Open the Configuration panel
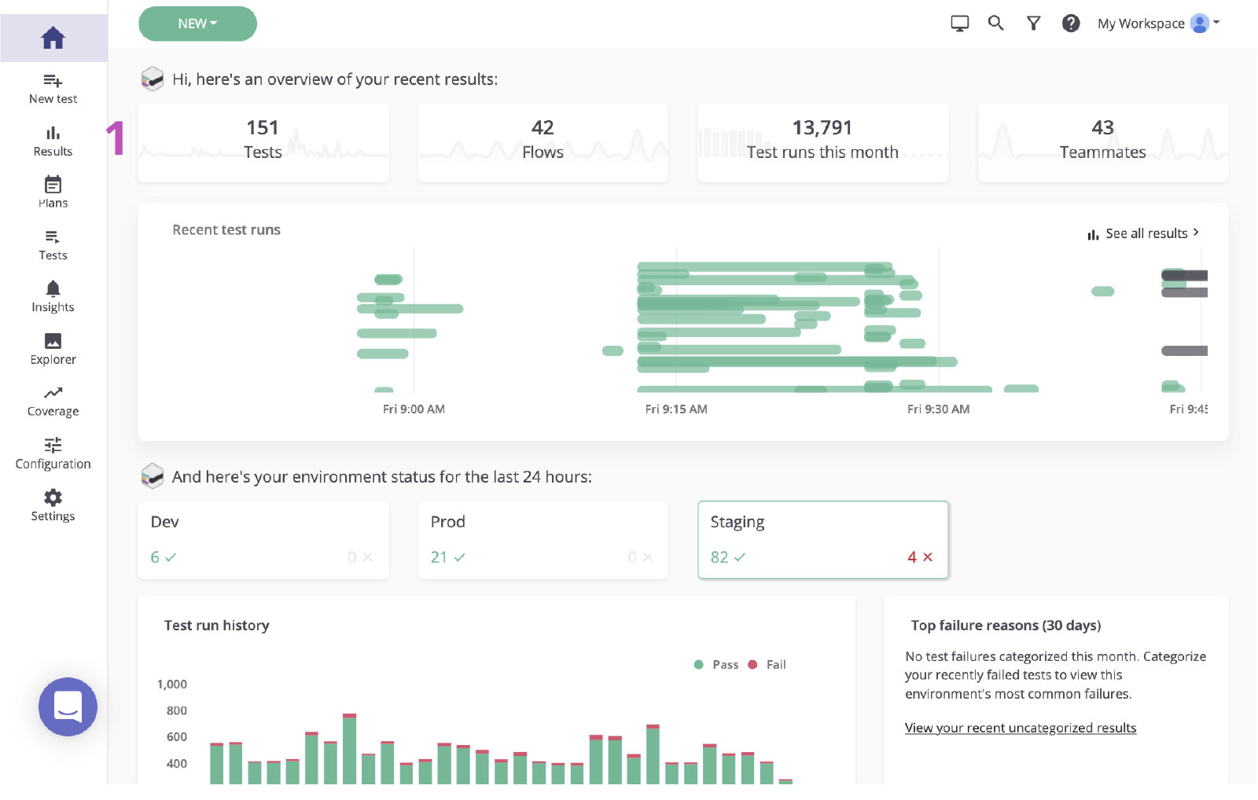The image size is (1258, 800). coord(52,453)
